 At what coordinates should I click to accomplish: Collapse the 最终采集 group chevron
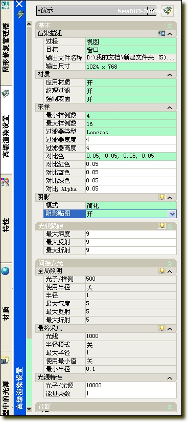(170, 329)
